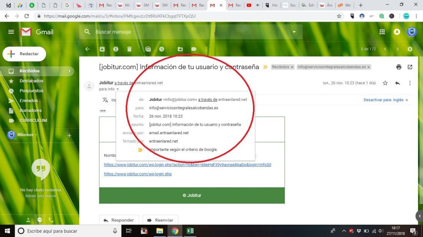Open the account avatar shield icon

411,31
